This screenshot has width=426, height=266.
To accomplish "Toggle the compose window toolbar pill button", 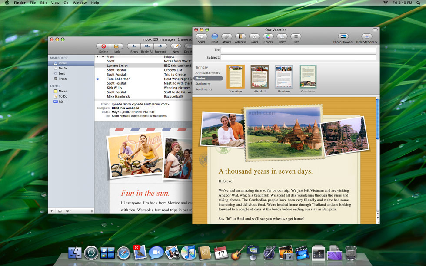I will (375, 30).
